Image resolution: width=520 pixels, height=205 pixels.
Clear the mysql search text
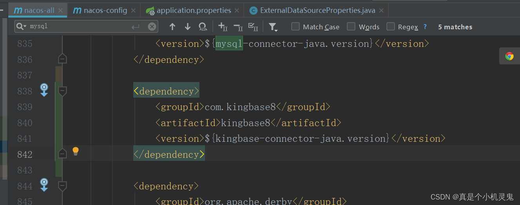tap(152, 27)
